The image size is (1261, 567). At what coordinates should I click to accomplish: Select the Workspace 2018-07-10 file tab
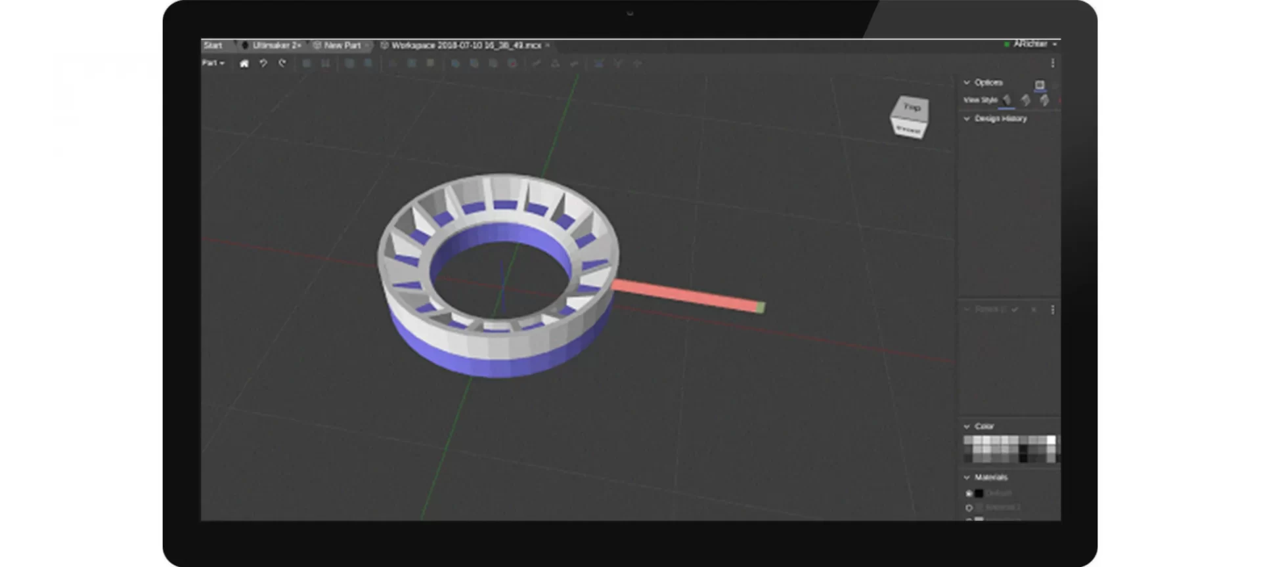point(461,45)
